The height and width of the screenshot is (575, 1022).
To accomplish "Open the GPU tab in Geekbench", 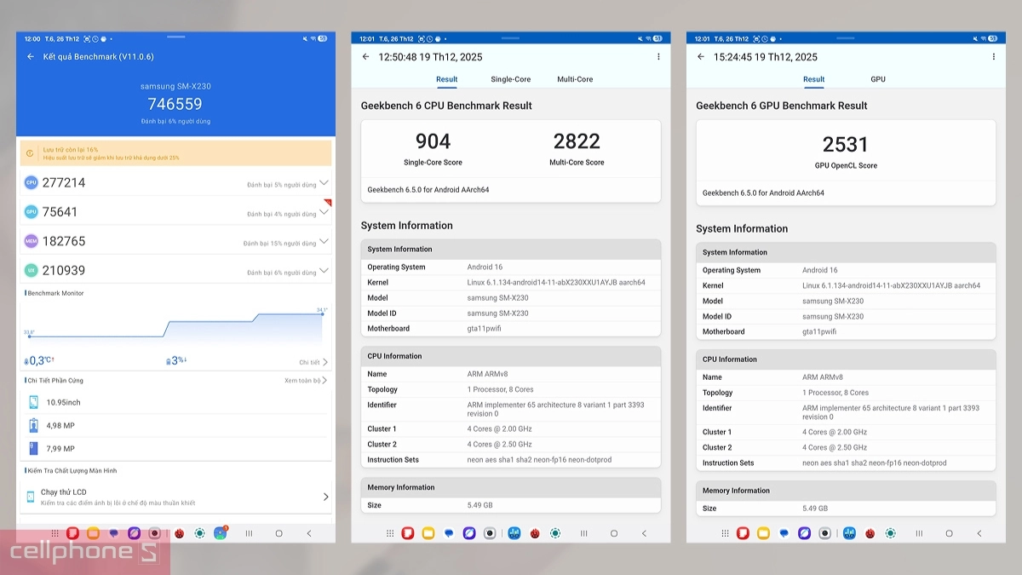I will (x=877, y=79).
